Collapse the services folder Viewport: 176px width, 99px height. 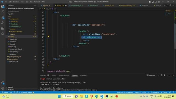[9, 29]
